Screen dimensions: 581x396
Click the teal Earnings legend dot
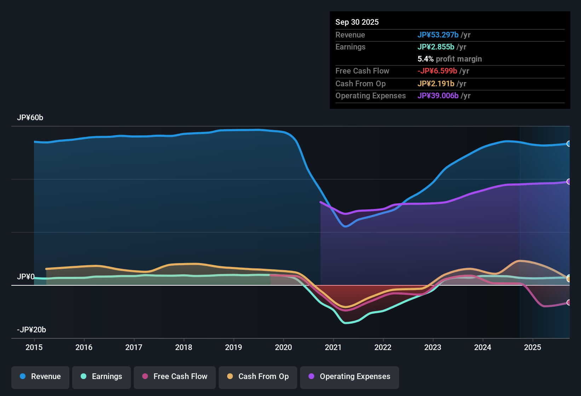pyautogui.click(x=84, y=377)
